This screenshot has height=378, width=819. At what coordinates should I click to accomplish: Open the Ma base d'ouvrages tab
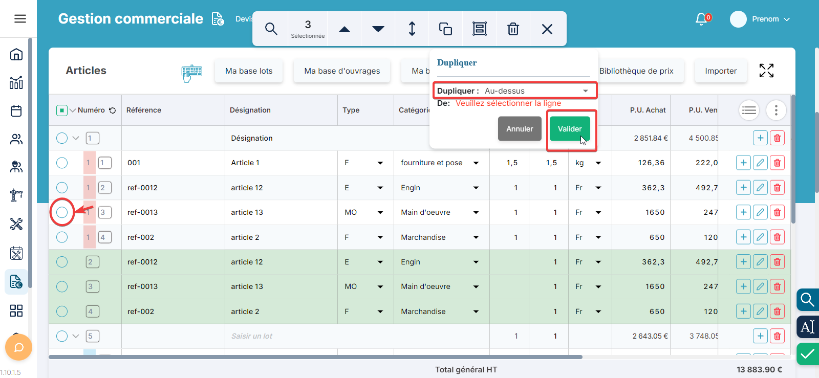click(342, 71)
